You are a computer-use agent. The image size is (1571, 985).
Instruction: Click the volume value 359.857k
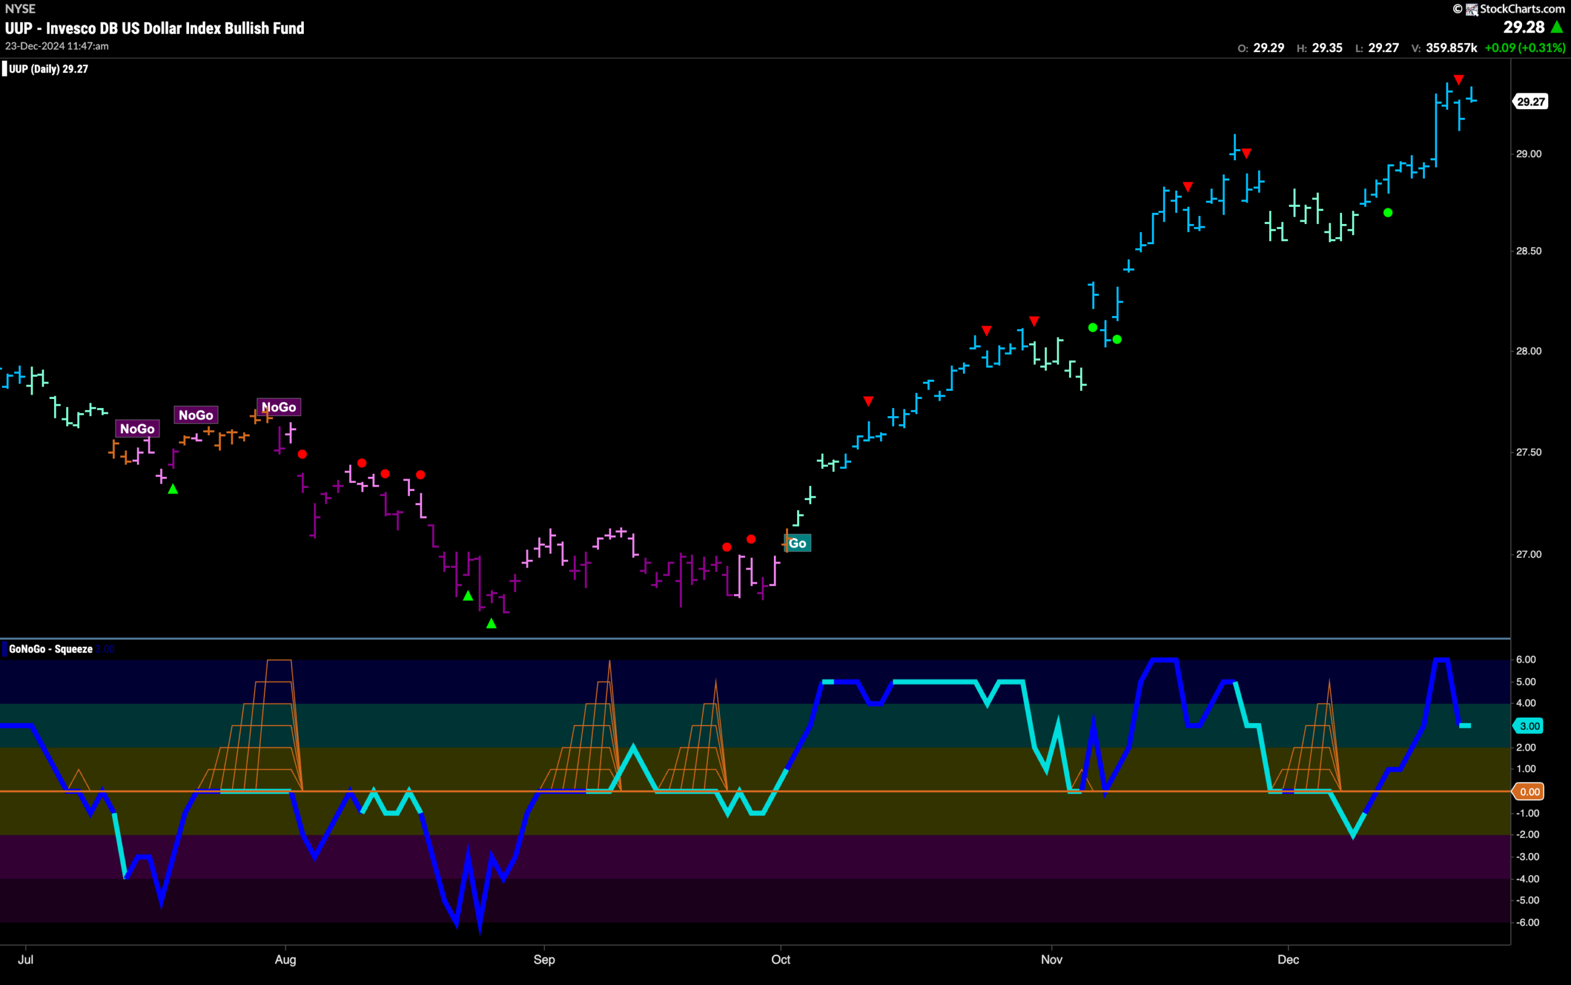click(1451, 47)
